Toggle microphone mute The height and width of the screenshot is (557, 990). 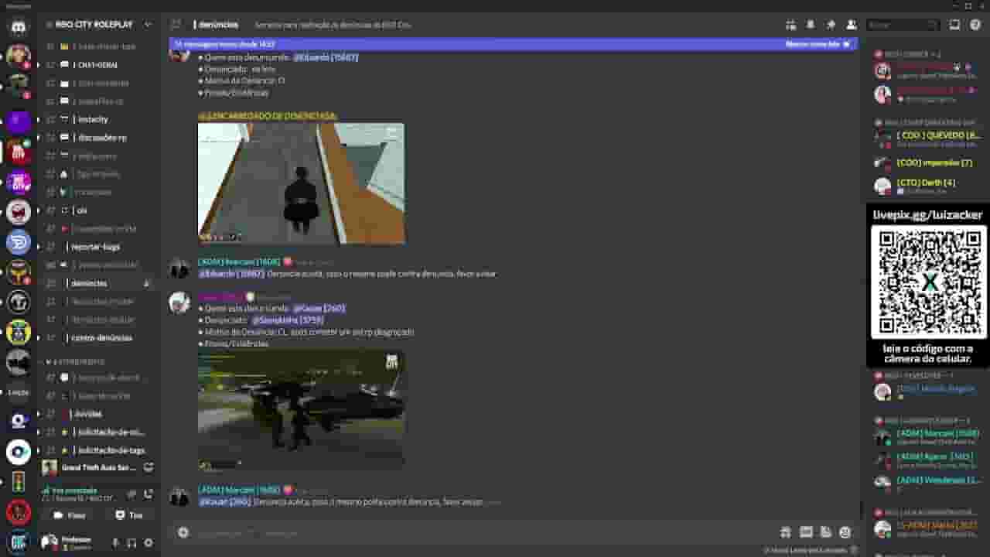[115, 543]
